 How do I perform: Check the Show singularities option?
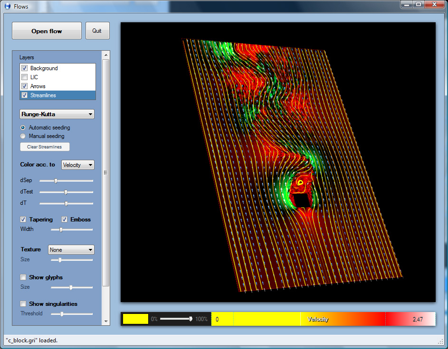click(23, 304)
